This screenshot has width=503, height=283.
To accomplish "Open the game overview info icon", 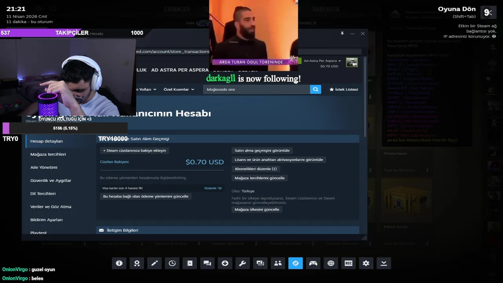I will 119,263.
